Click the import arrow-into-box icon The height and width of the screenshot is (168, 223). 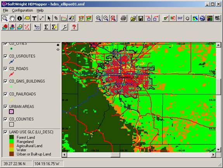(148, 18)
